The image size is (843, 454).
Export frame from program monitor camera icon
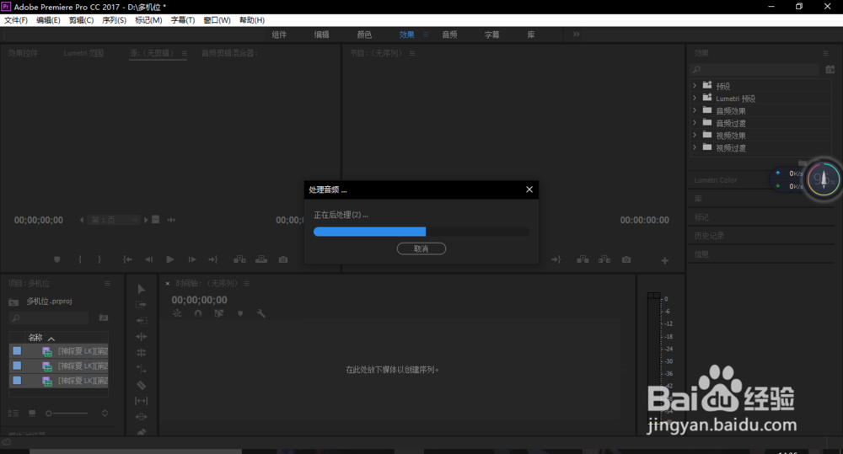point(626,259)
